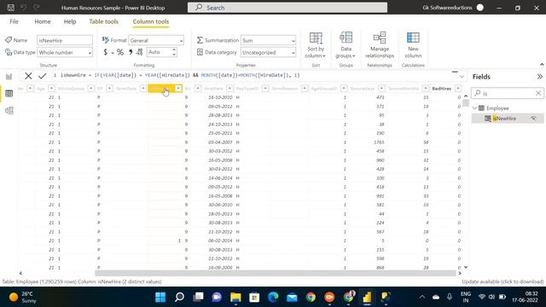Screen dimensions: 546x307
Task: Open the Windows Start menu
Action: (x=160, y=297)
